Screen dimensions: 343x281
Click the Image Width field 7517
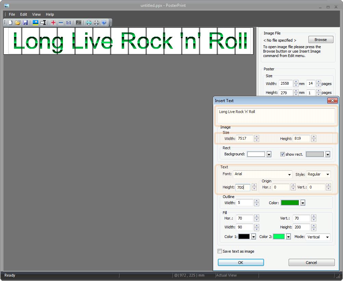245,138
